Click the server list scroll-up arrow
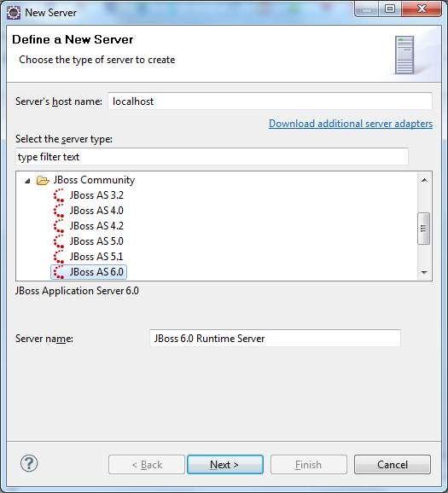The width and height of the screenshot is (448, 493). coord(424,180)
